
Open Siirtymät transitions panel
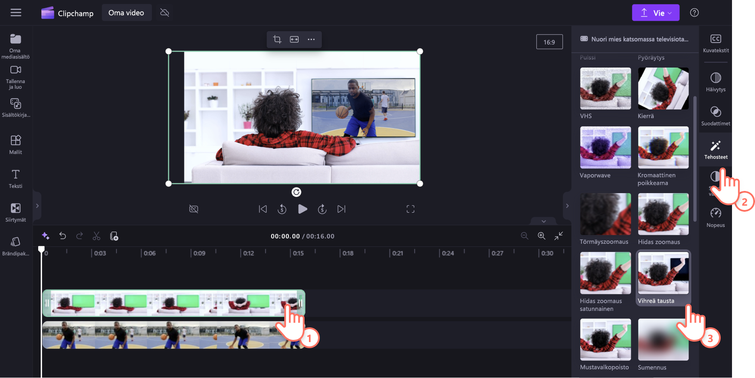pos(16,212)
